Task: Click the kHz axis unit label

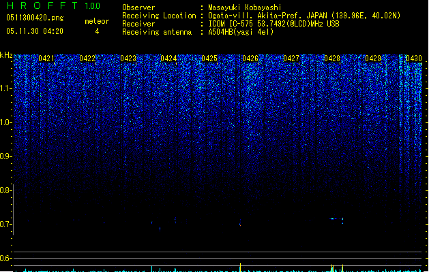Action: [6, 55]
